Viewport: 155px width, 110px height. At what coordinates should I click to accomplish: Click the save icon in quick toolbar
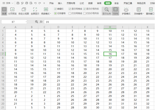click(18, 3)
